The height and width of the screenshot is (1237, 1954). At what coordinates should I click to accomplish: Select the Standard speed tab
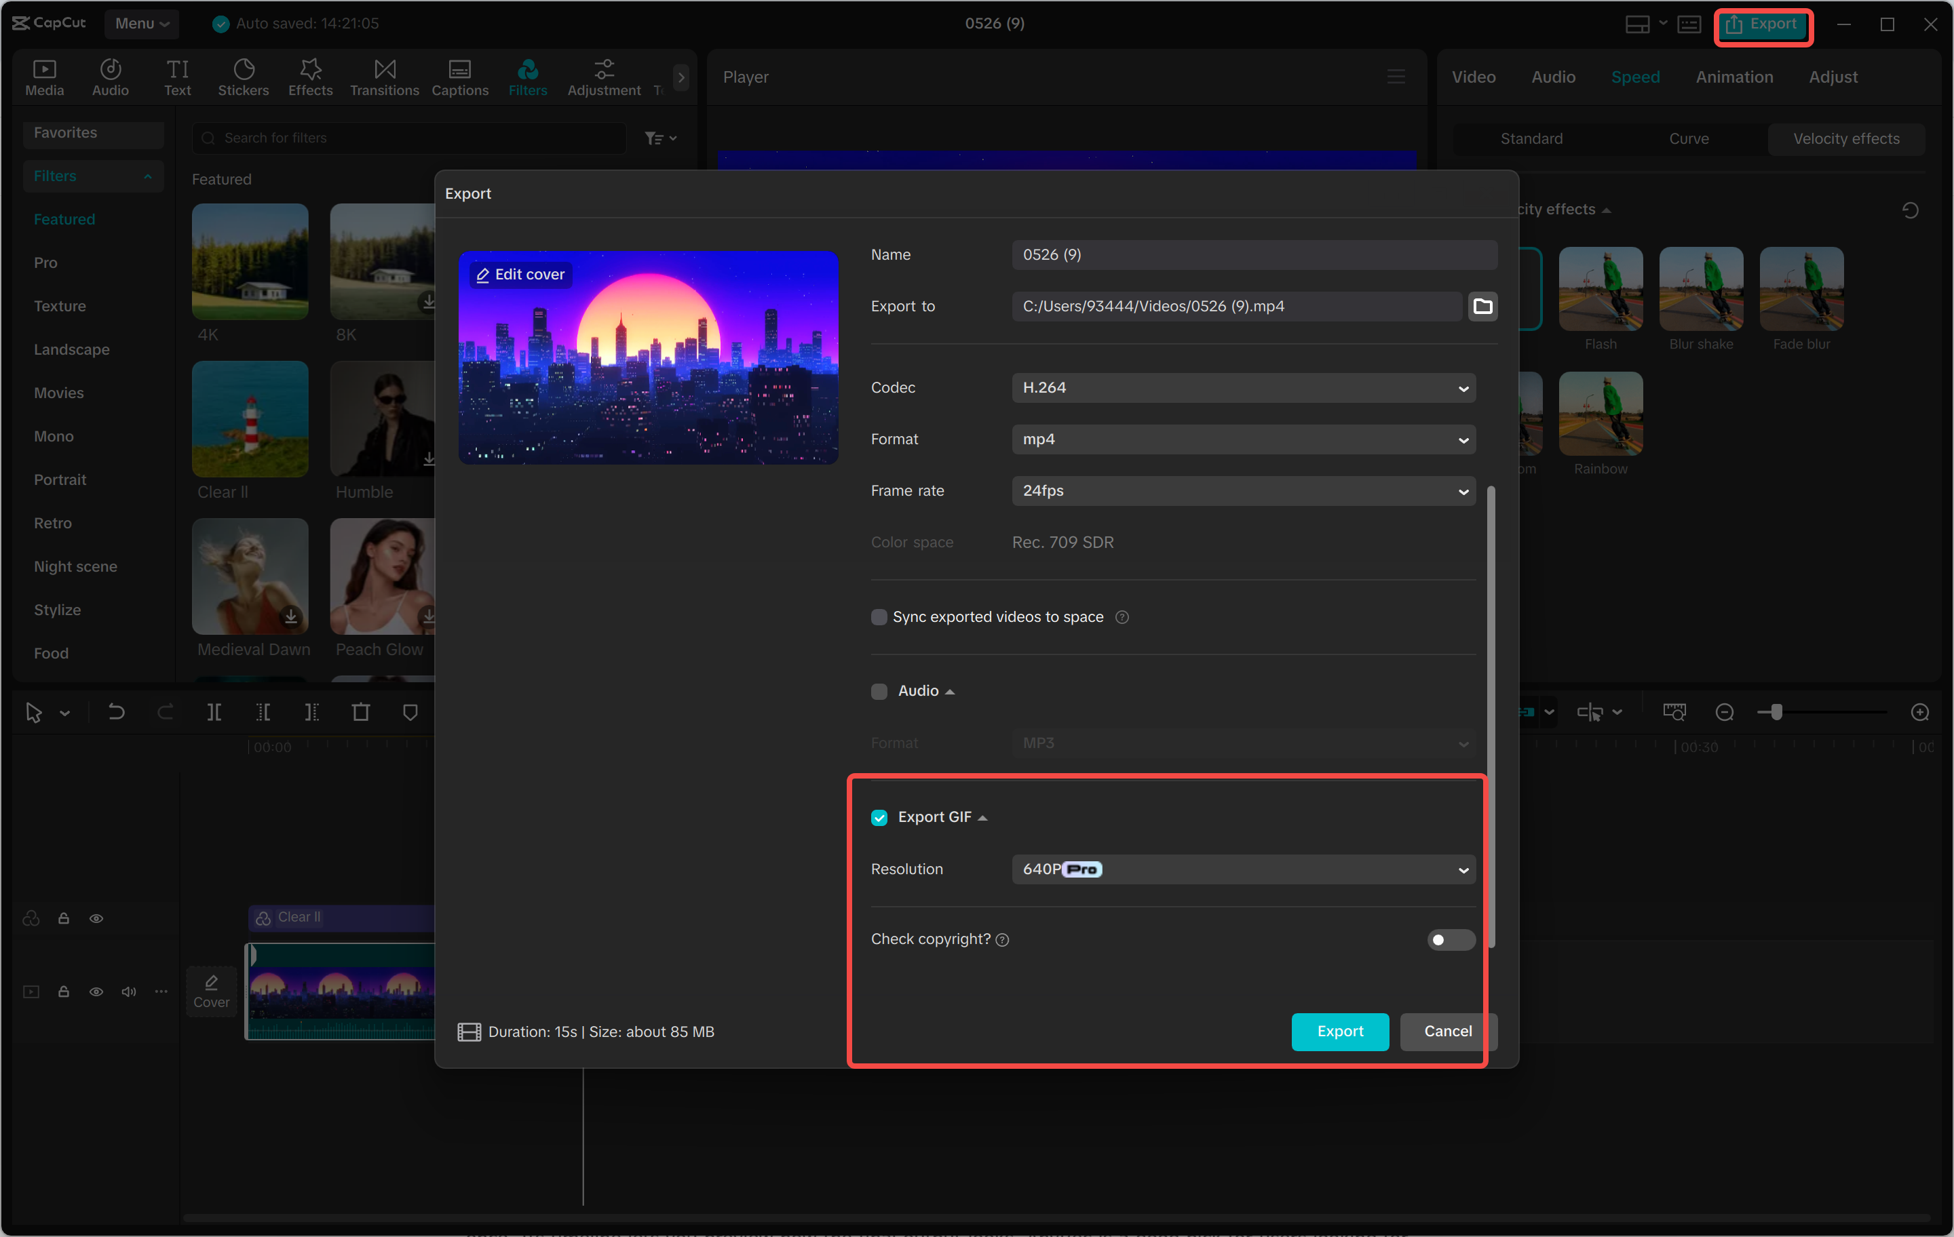pos(1531,139)
